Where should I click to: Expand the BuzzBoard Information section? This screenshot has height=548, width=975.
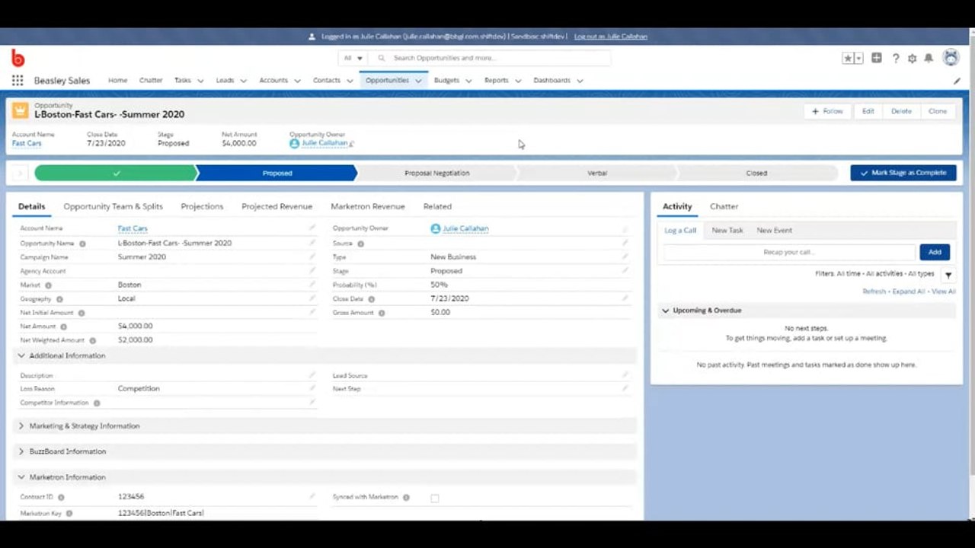click(21, 451)
